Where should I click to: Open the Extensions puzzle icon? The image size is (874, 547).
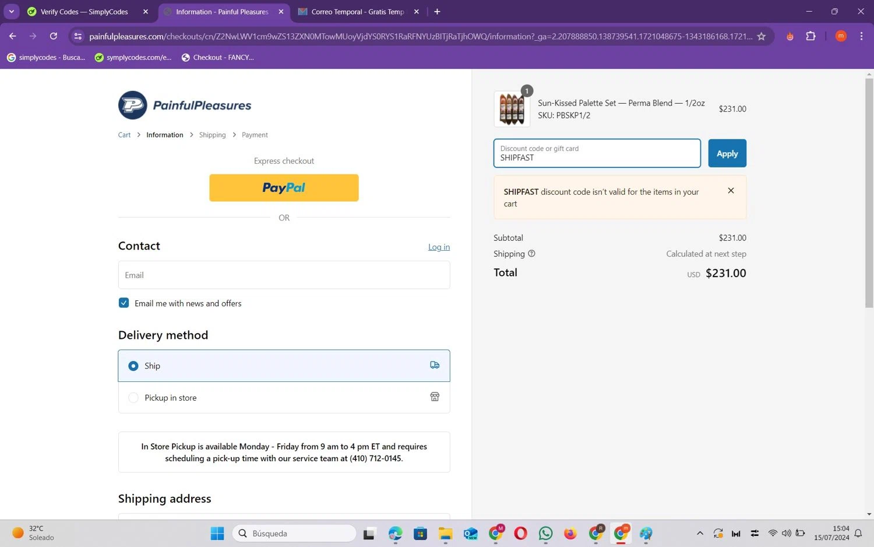pyautogui.click(x=810, y=36)
